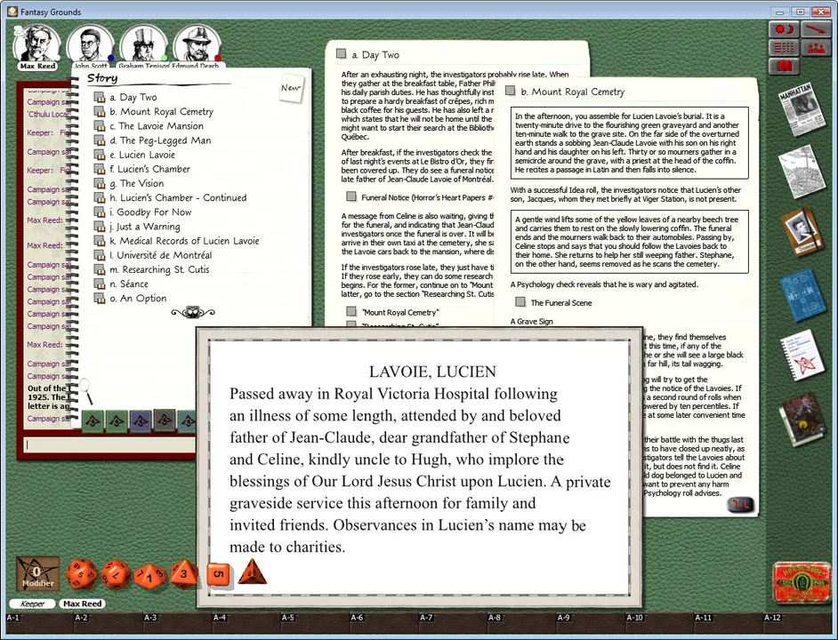
Task: Click the red people group button
Action: 816,48
